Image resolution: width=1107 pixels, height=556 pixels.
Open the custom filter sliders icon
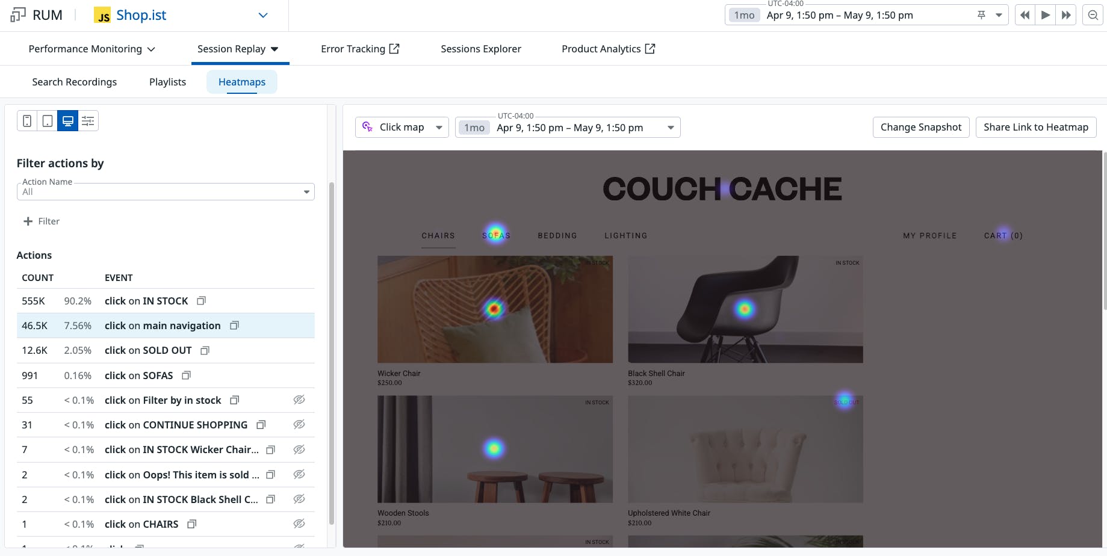[88, 121]
